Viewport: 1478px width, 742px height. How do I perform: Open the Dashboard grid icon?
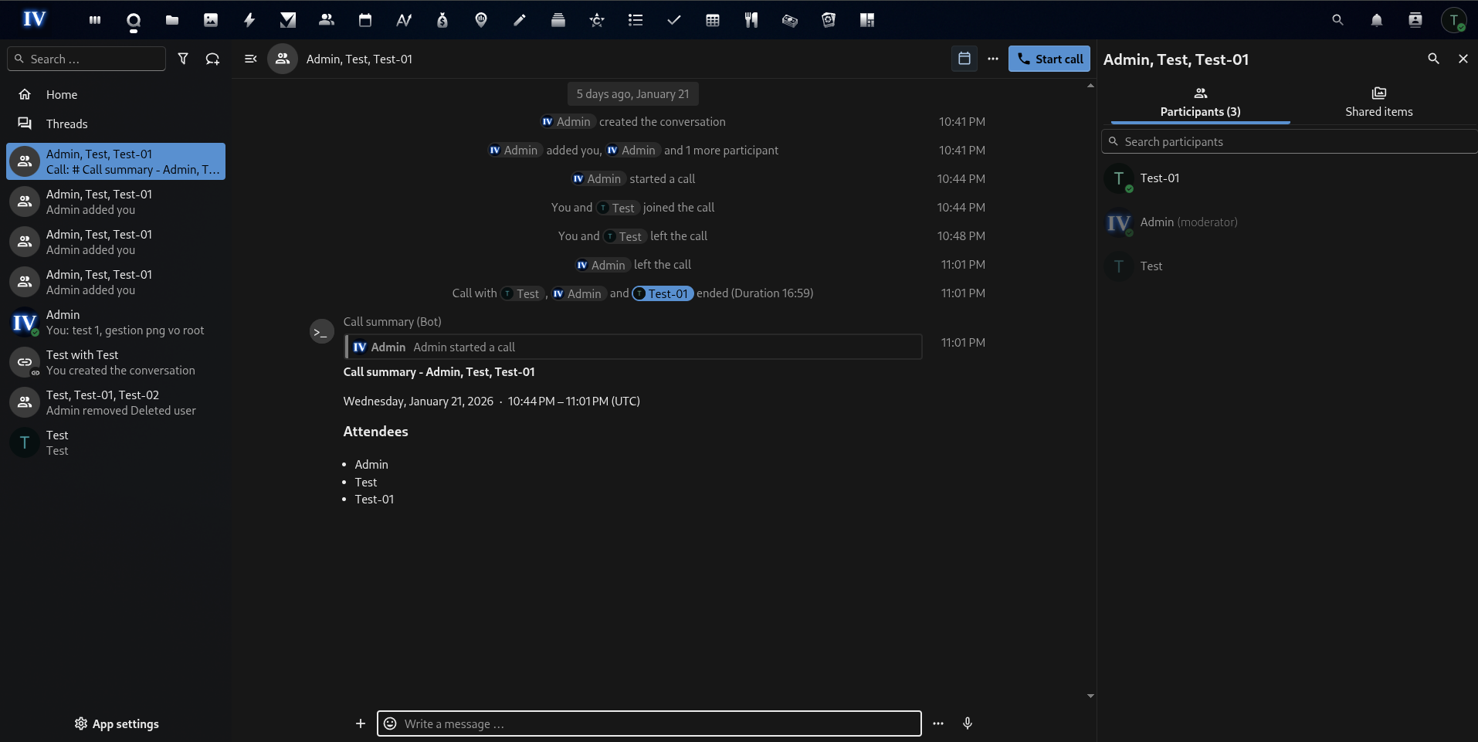(x=94, y=19)
